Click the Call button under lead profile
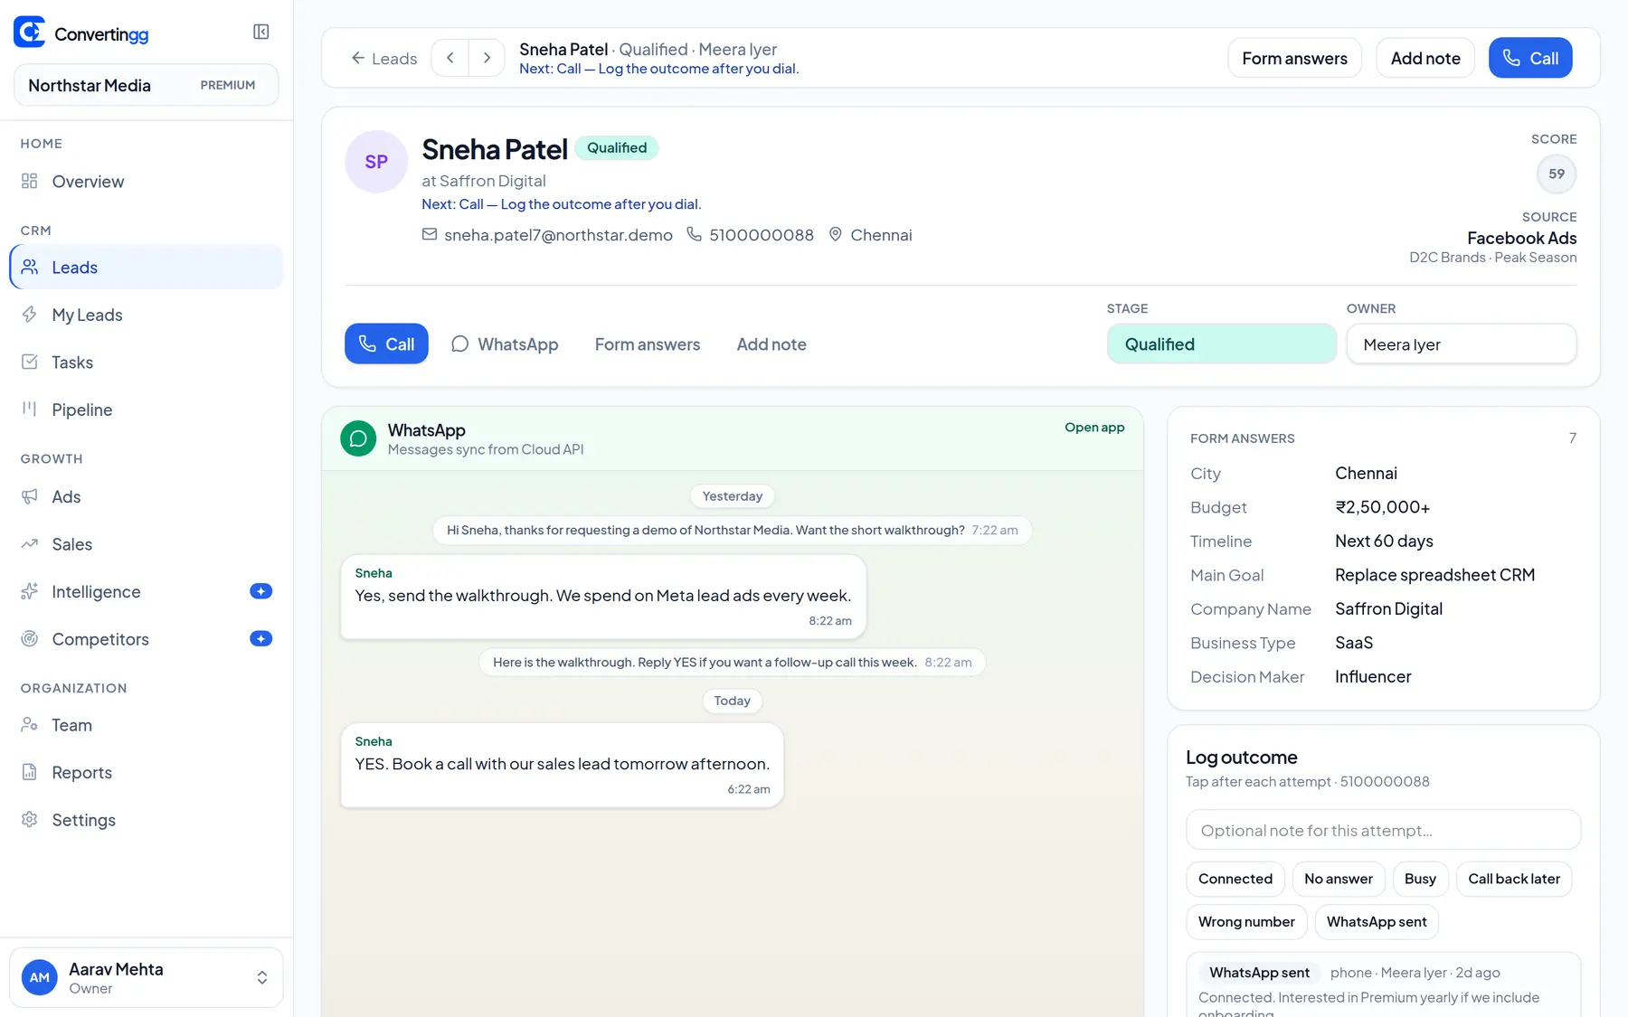The width and height of the screenshot is (1628, 1017). click(x=386, y=344)
